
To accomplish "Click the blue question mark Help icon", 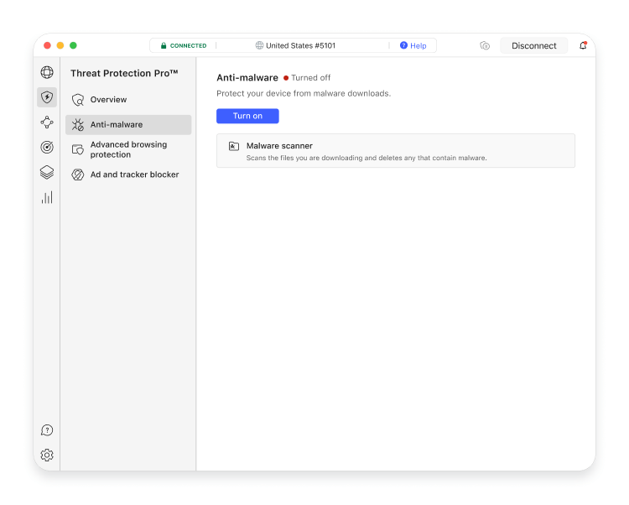I will coord(403,45).
